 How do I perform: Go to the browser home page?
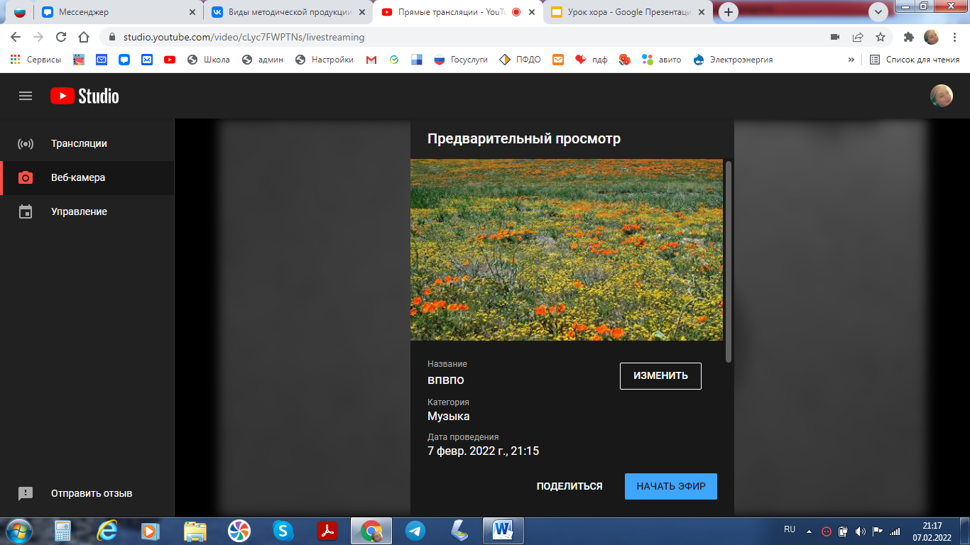click(84, 37)
